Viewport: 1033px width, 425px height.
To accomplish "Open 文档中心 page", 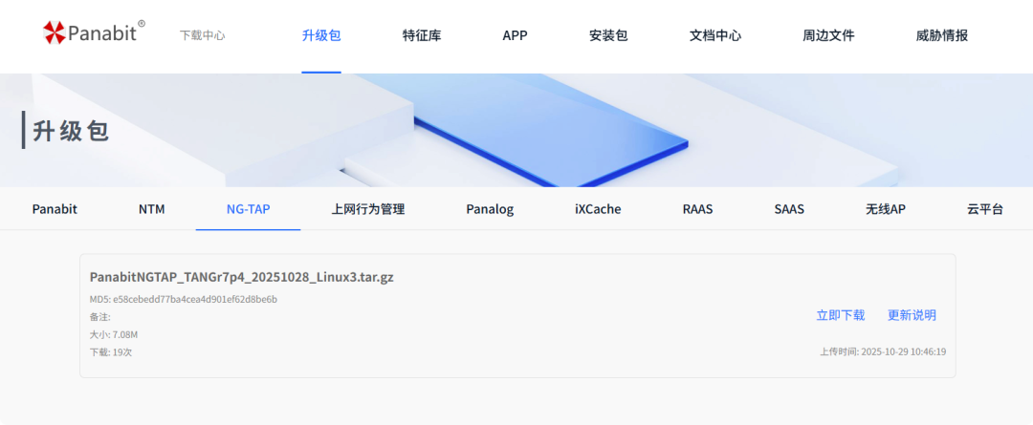I will point(715,35).
